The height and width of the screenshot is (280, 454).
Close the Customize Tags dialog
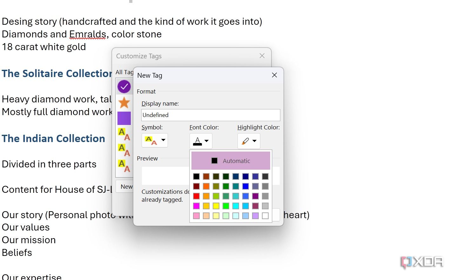pyautogui.click(x=262, y=56)
